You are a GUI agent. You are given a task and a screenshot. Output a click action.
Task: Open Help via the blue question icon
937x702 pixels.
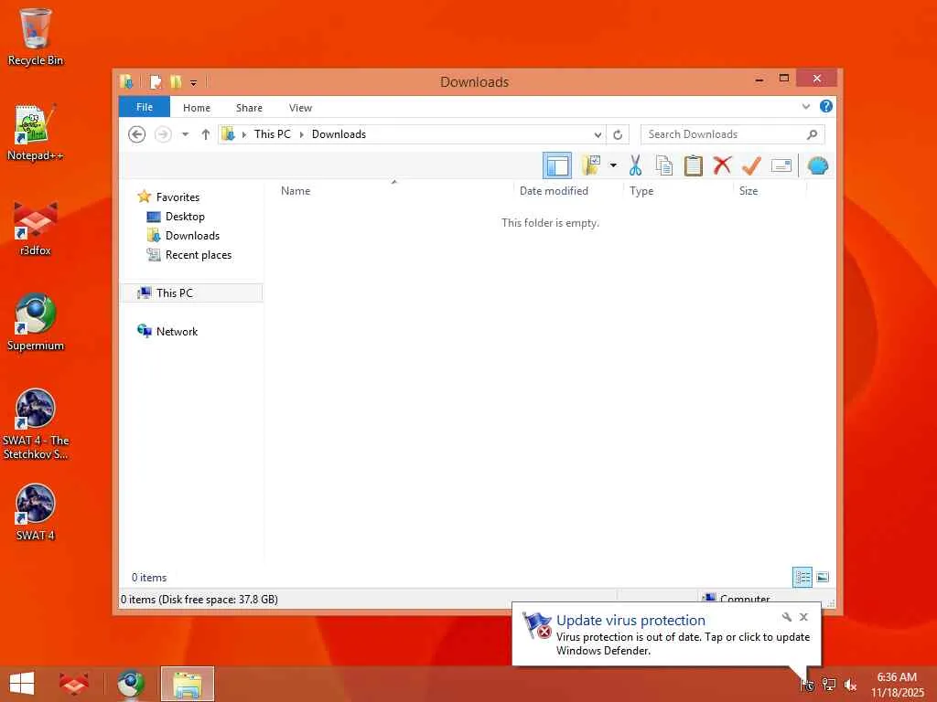(x=826, y=106)
